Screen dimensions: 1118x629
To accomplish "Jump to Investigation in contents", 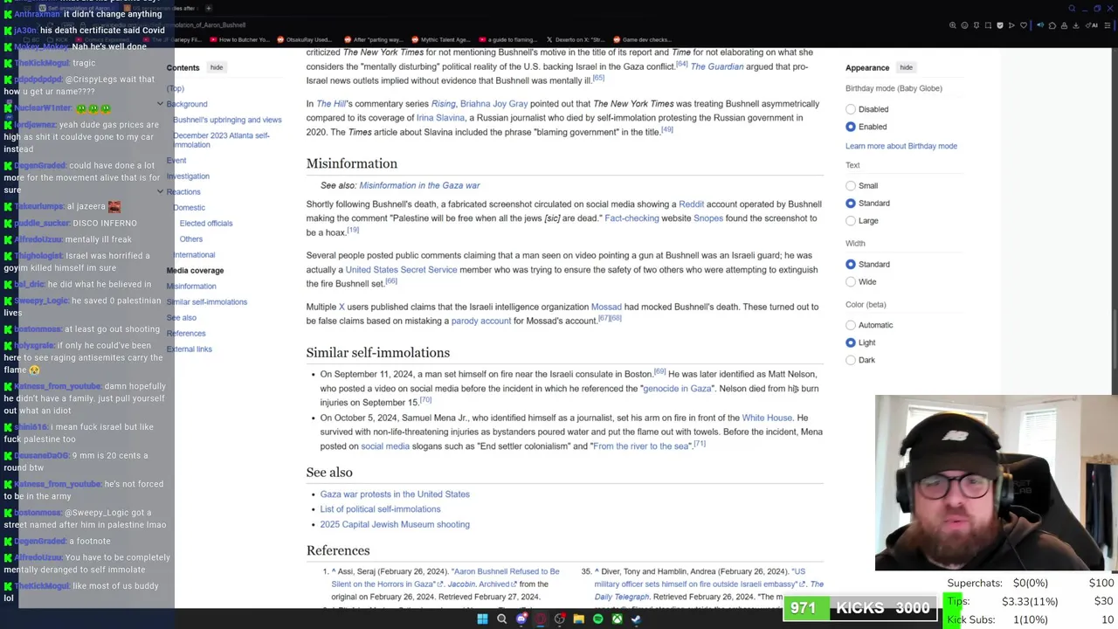I will click(188, 176).
